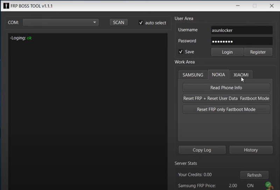This screenshot has height=190, width=280.
Task: Click Read Phone Info button
Action: pyautogui.click(x=226, y=88)
